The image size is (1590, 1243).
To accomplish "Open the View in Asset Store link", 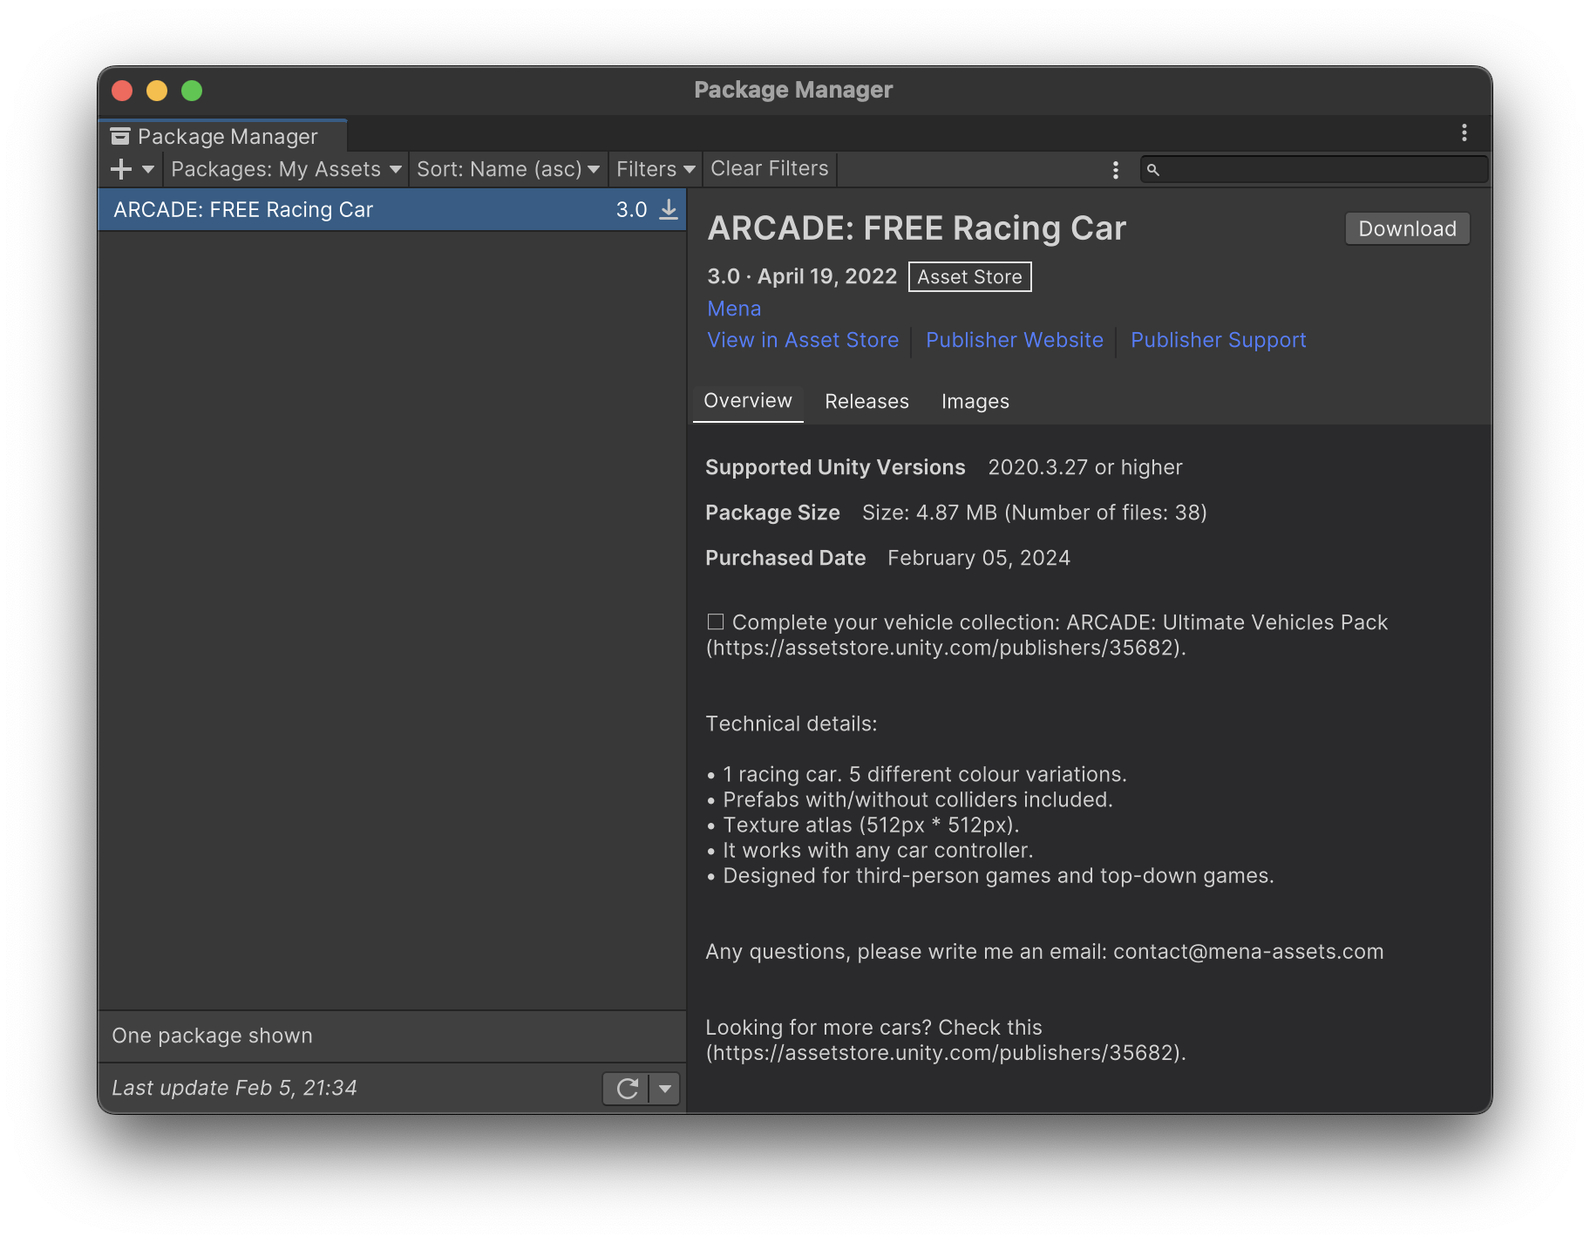I will (x=803, y=340).
